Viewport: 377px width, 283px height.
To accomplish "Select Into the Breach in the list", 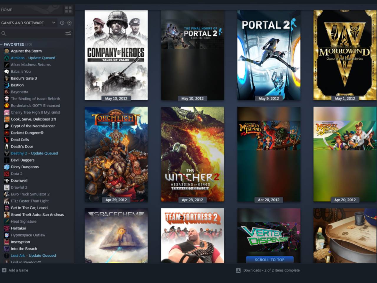I will click(24, 249).
